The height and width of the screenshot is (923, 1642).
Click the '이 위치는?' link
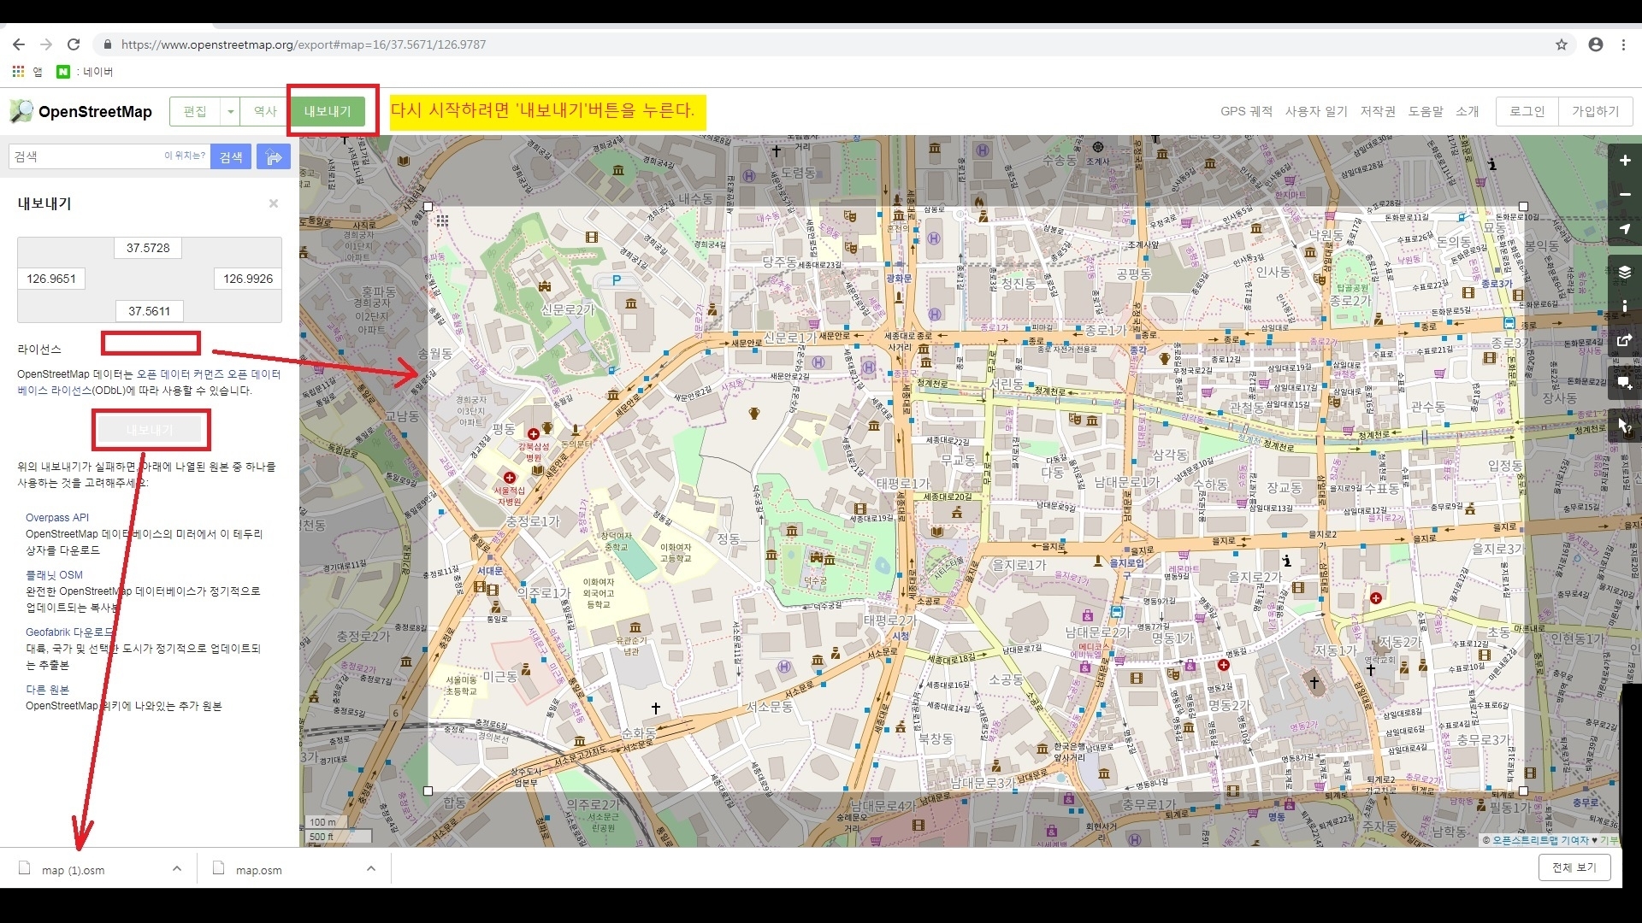click(x=185, y=156)
